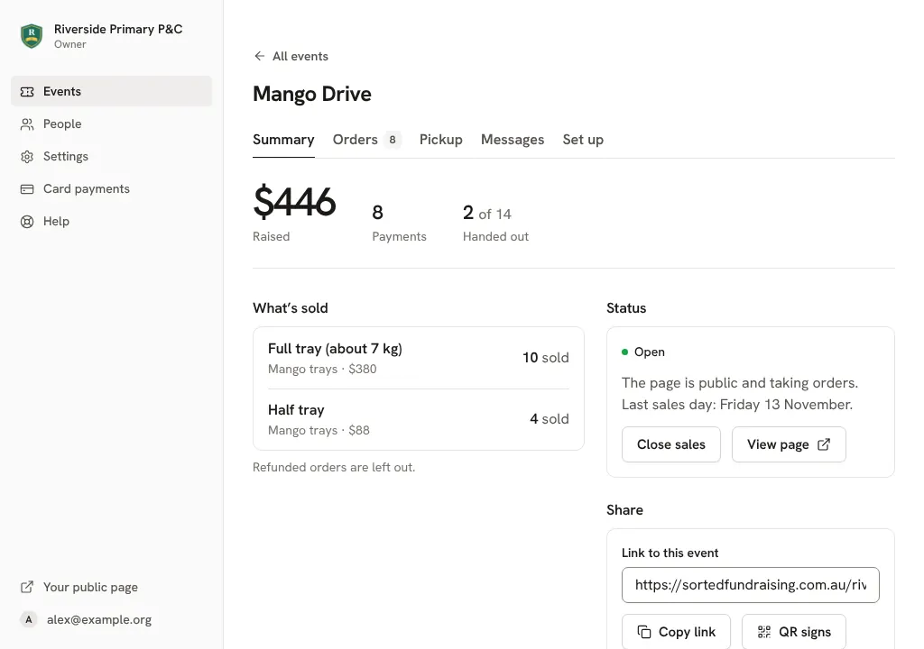Click the Riverside Primary P&C organization name
Screen dimensions: 924x649
(118, 29)
